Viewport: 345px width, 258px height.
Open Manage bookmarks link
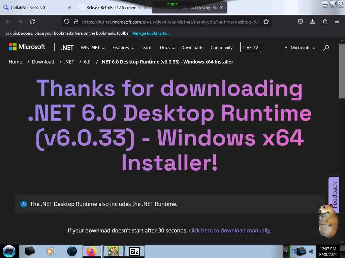151,33
